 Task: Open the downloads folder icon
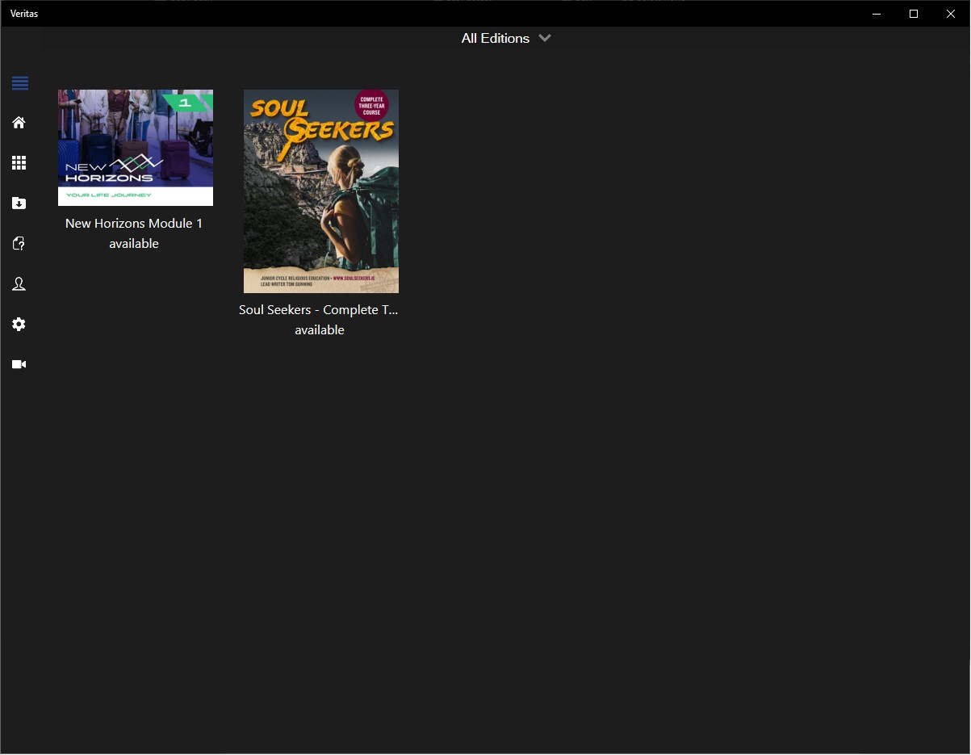pyautogui.click(x=19, y=203)
